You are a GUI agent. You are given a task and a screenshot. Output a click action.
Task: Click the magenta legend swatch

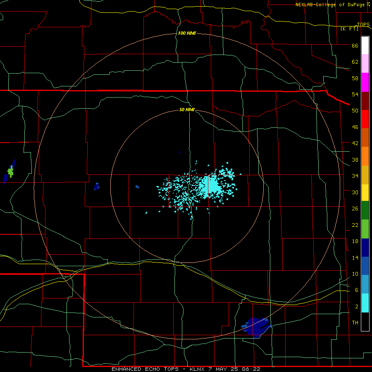coord(365,82)
